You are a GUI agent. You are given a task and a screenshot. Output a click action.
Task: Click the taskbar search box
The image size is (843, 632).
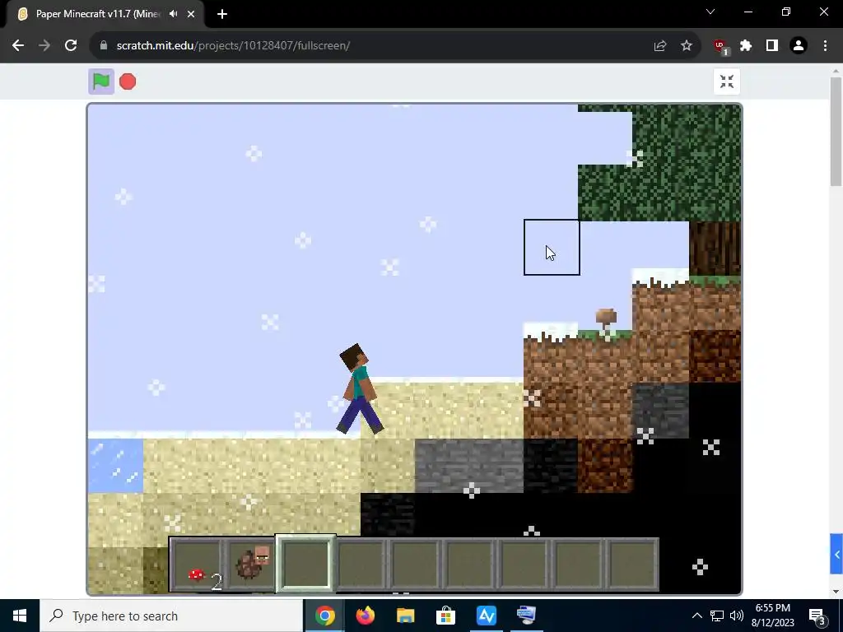point(171,616)
